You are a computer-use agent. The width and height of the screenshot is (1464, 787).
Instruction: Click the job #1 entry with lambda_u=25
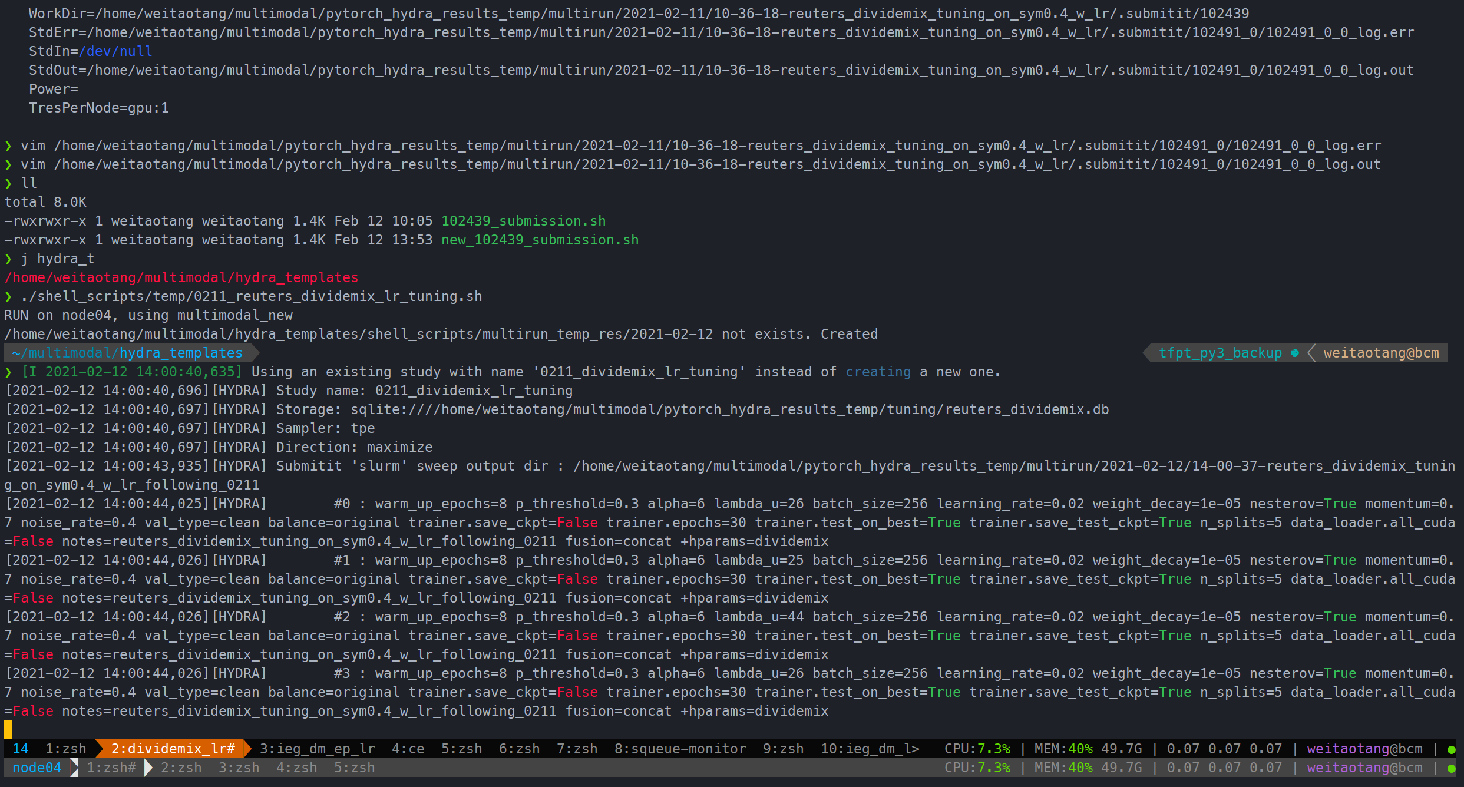[730, 579]
